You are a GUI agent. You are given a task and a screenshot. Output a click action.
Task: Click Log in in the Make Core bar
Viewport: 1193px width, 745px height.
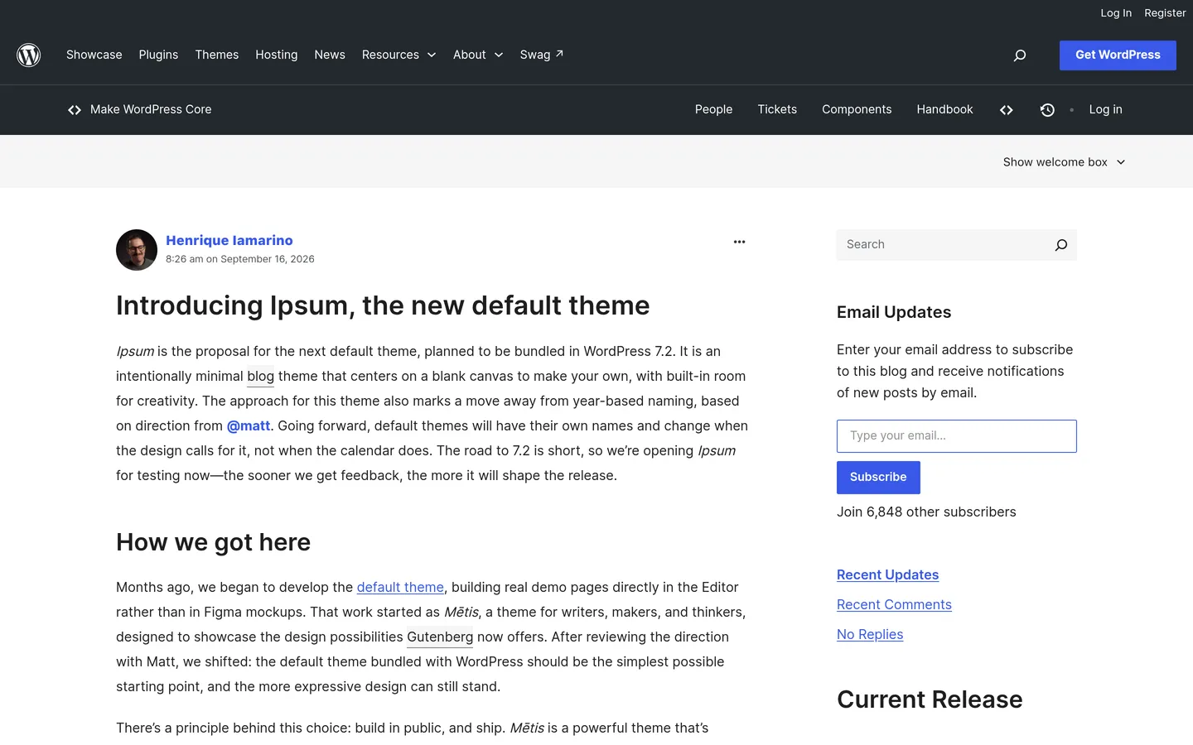pos(1105,110)
